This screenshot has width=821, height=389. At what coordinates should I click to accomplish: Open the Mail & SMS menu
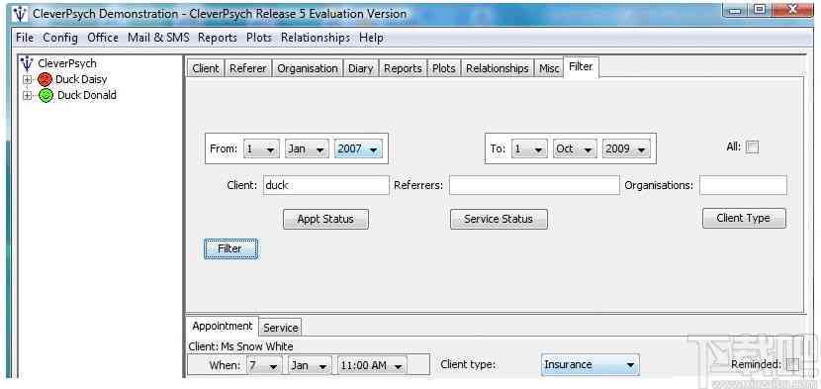[x=158, y=38]
